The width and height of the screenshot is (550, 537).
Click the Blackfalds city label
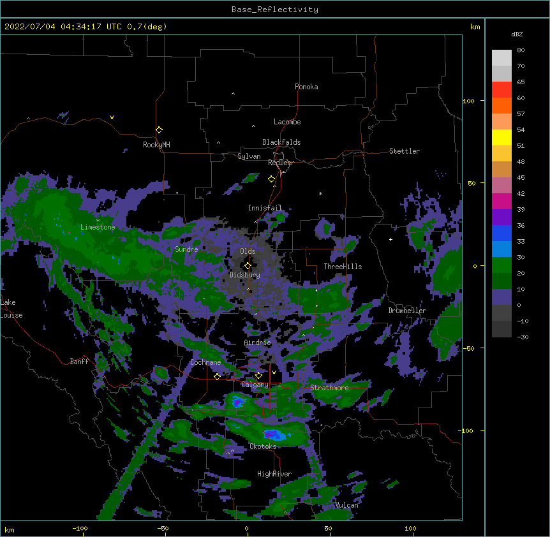[x=281, y=142]
